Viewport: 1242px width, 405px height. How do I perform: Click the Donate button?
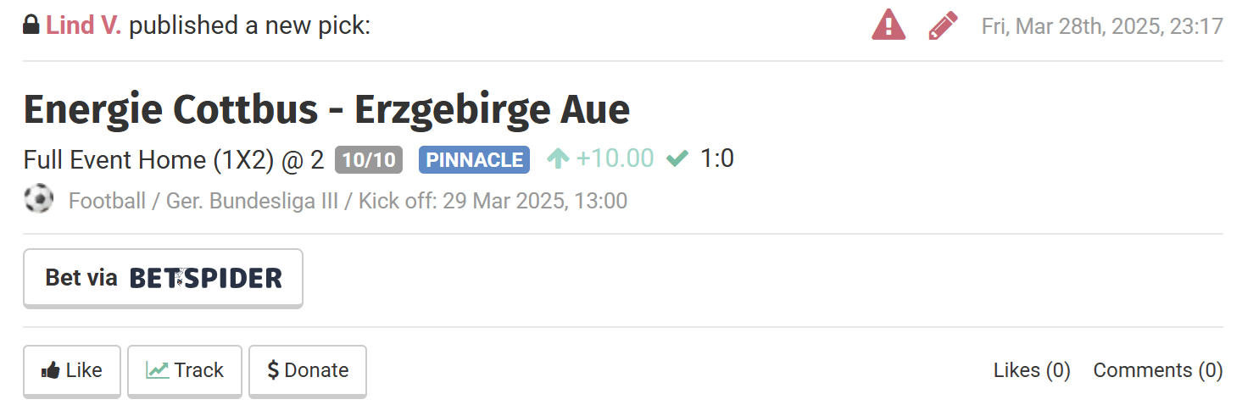click(307, 371)
